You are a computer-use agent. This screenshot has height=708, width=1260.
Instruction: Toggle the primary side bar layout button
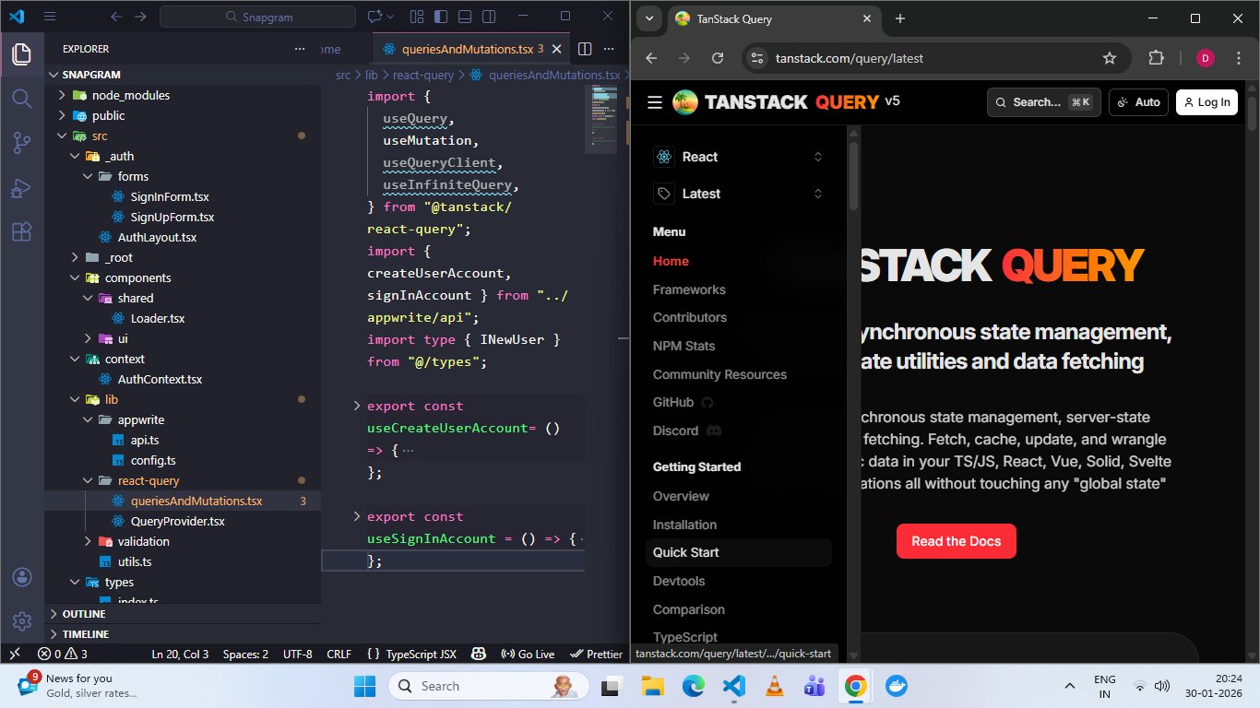pyautogui.click(x=441, y=17)
